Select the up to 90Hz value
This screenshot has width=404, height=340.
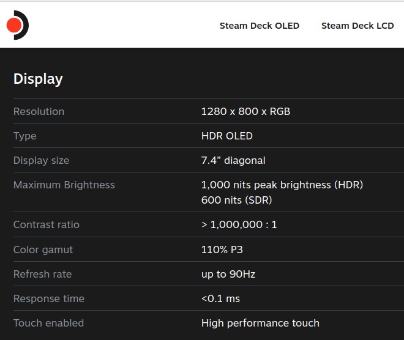[x=228, y=275]
